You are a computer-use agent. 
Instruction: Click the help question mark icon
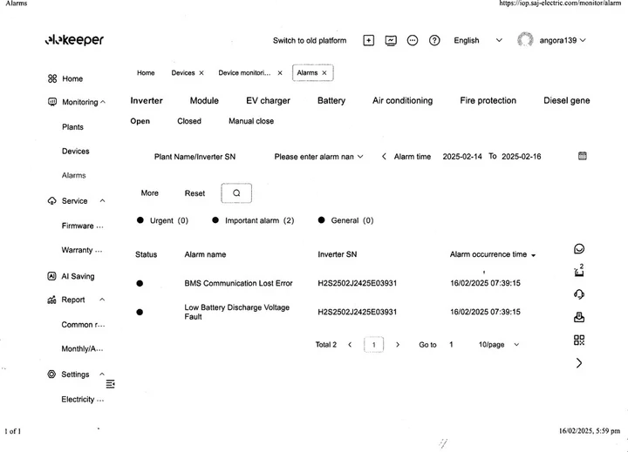434,40
